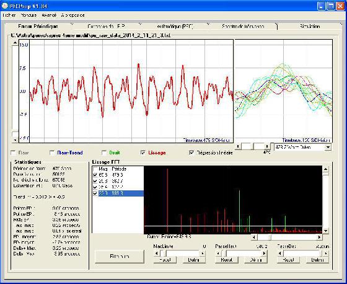Click the PasseBas slider left arrow
Screen dimensions: 347x284
coord(280,253)
